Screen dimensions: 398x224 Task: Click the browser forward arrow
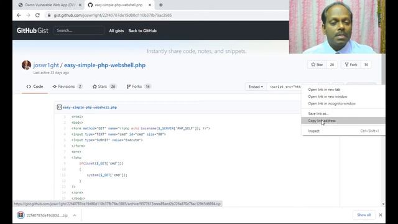coord(28,15)
